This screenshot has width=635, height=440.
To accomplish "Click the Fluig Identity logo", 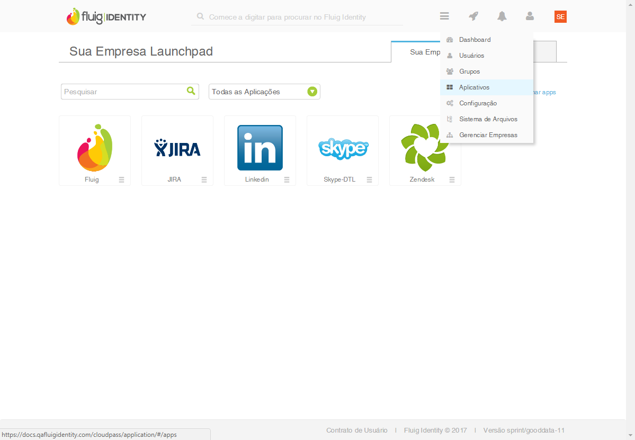I will (106, 16).
